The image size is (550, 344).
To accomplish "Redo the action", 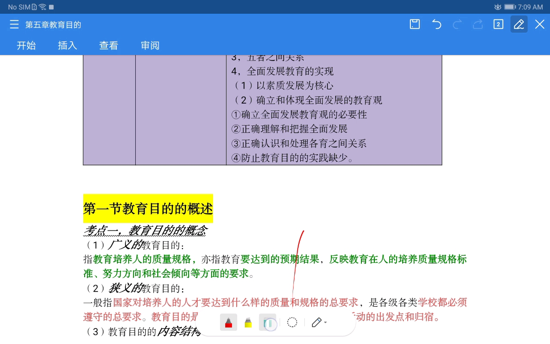I will coord(457,25).
